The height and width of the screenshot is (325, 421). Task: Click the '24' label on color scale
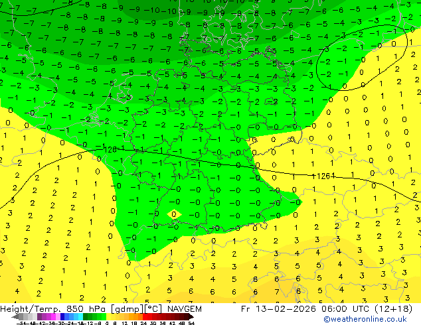[x=143, y=323]
